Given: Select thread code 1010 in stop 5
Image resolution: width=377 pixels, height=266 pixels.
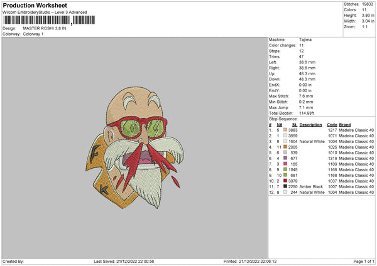Looking at the screenshot, I should [332, 153].
